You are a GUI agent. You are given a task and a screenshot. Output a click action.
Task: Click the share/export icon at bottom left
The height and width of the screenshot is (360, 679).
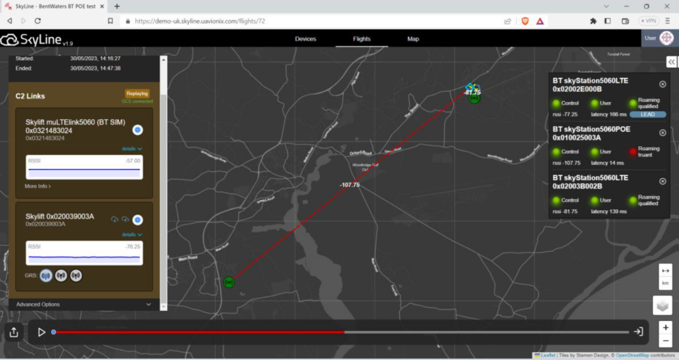point(14,332)
